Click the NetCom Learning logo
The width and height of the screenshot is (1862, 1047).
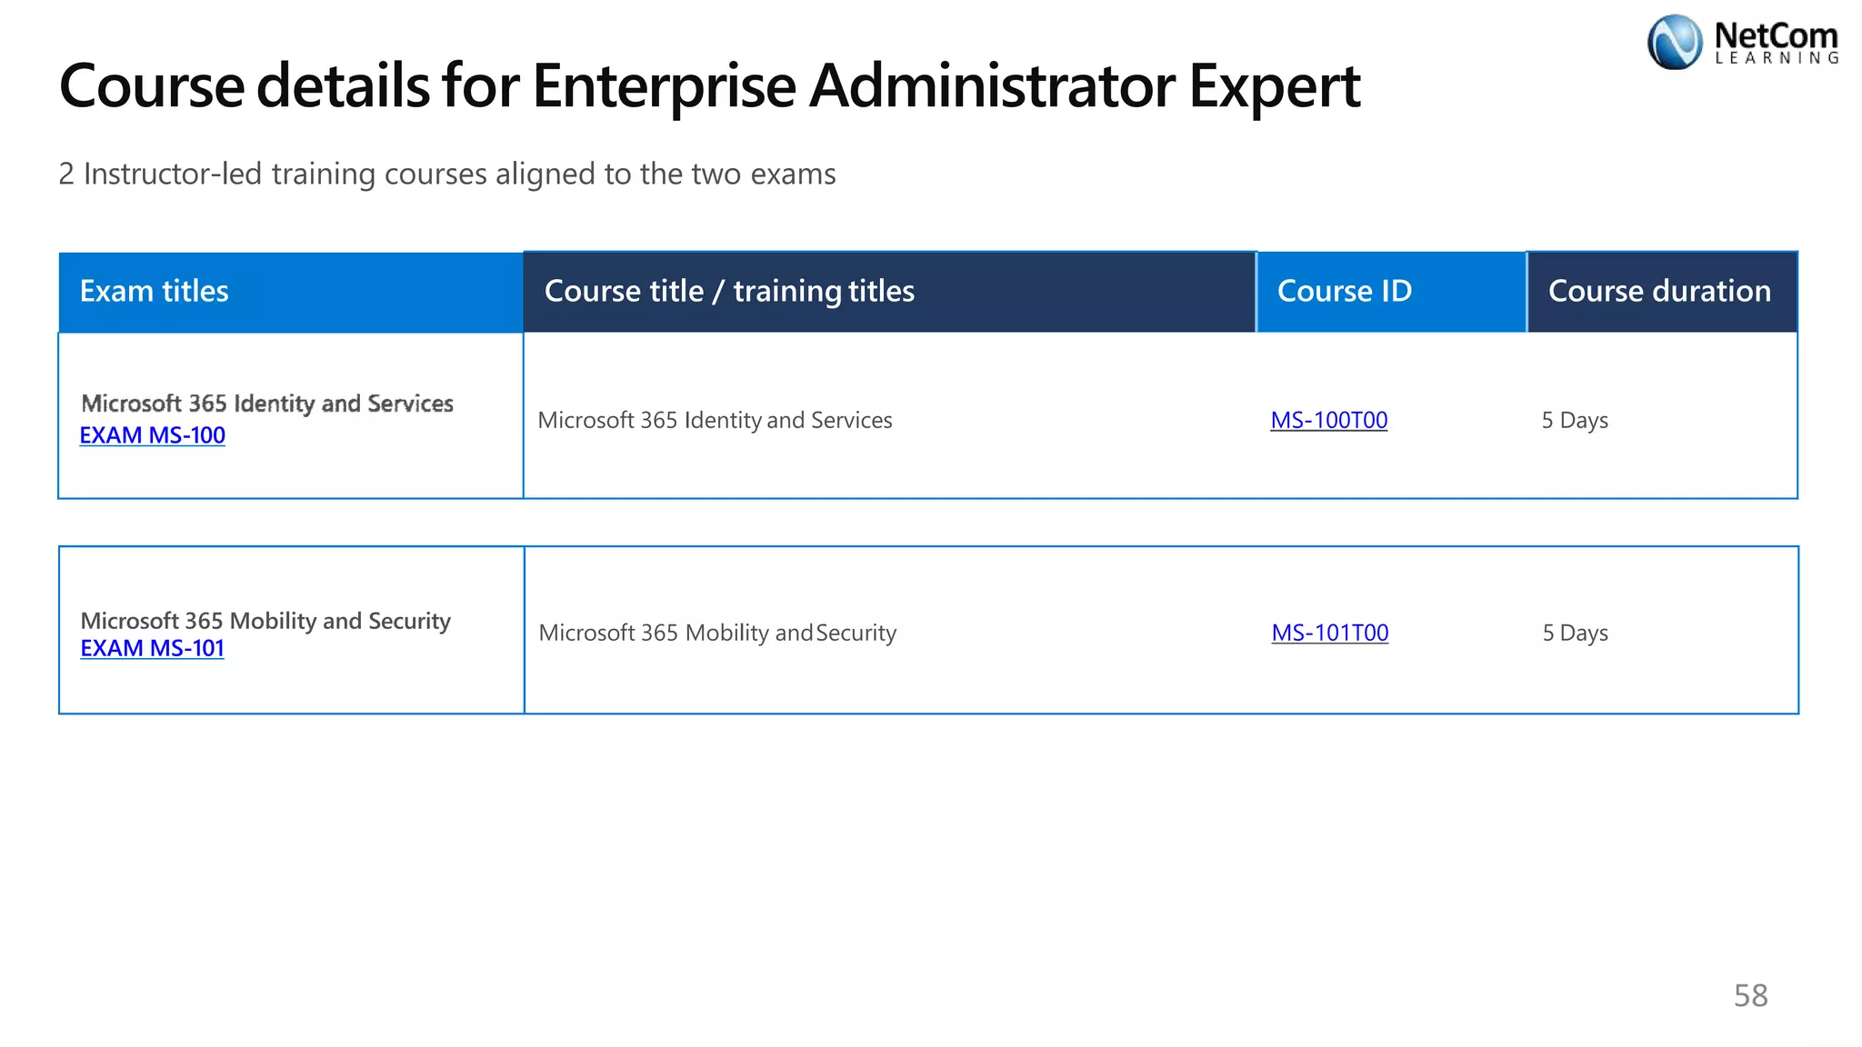coord(1743,42)
